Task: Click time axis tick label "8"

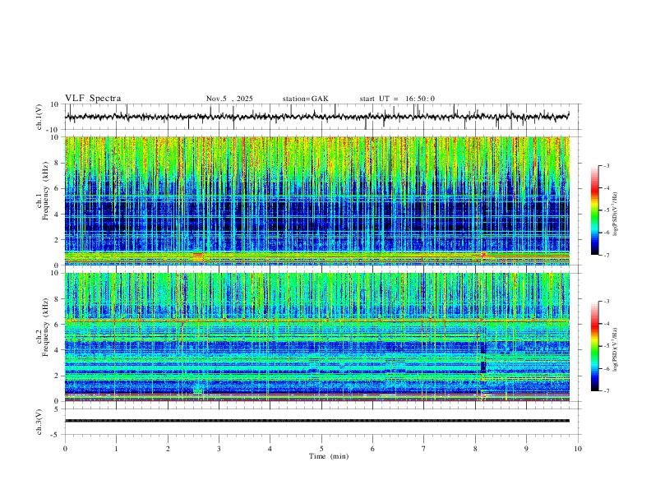Action: click(475, 449)
